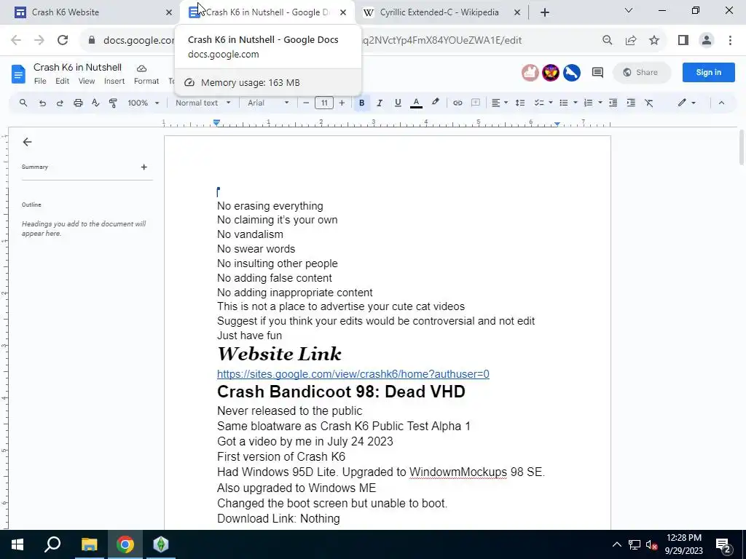This screenshot has width=746, height=559.
Task: Click the Share button
Action: click(x=642, y=72)
